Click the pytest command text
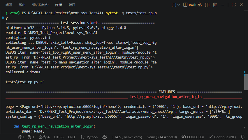Screen dimensions: 248x140 (x=112, y=13)
